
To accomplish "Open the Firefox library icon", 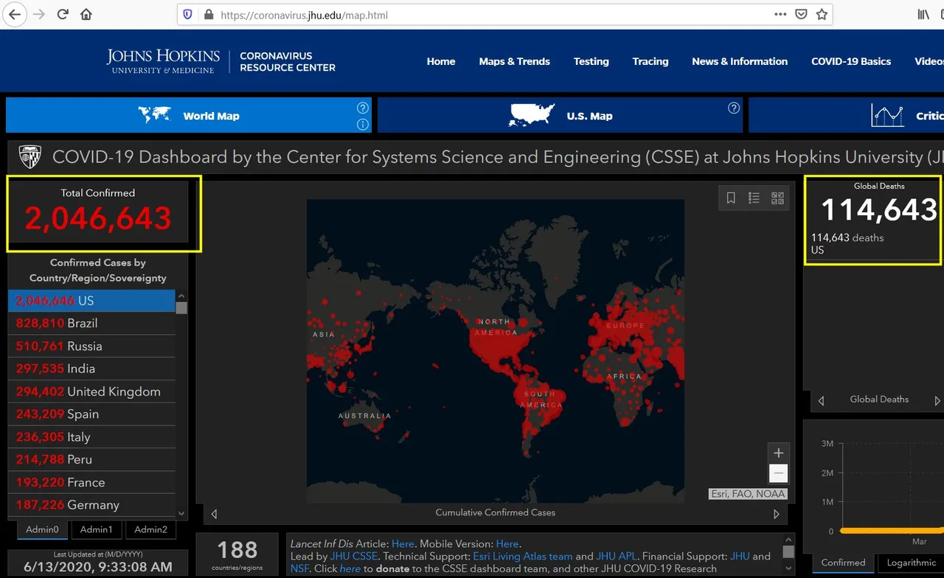I will pos(923,14).
